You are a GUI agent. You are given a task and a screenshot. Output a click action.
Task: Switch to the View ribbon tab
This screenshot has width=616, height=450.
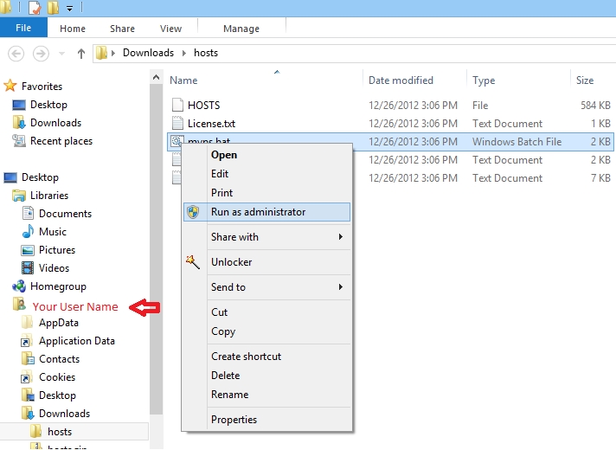coord(171,29)
